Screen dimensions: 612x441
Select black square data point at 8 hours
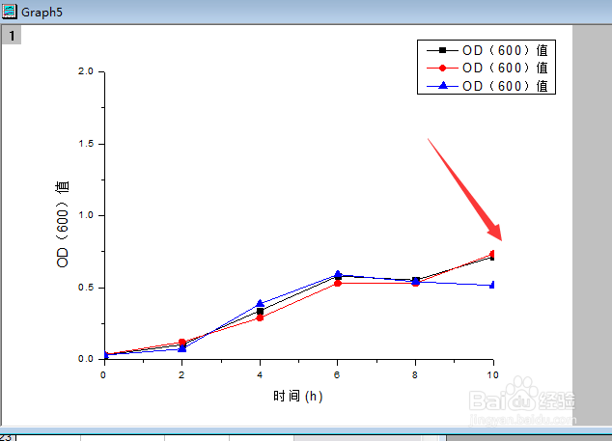416,280
